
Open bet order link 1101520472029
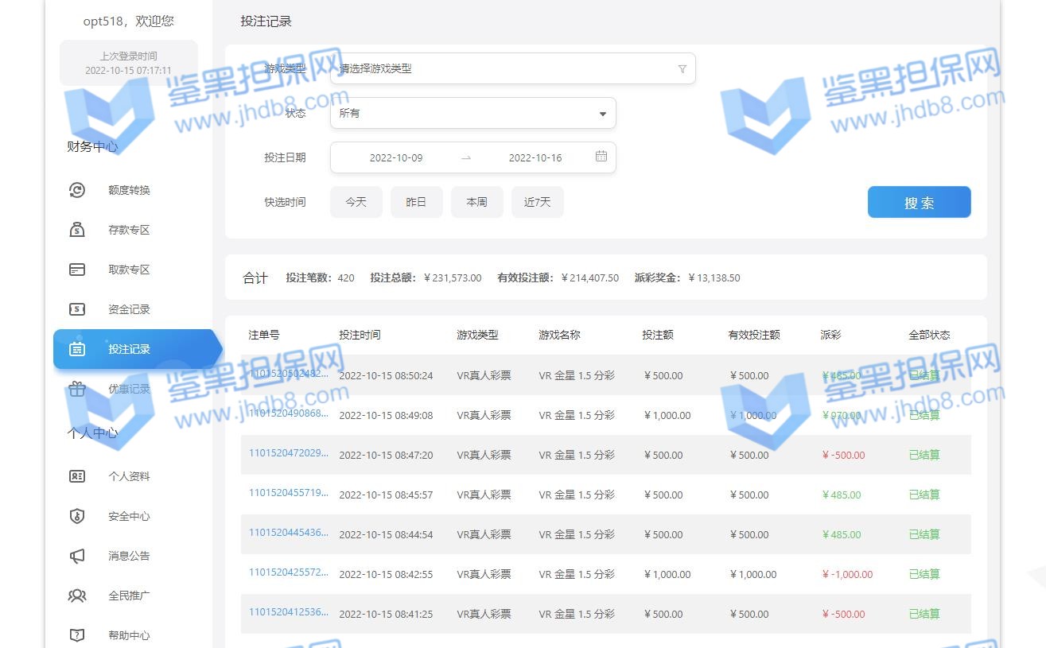[288, 453]
